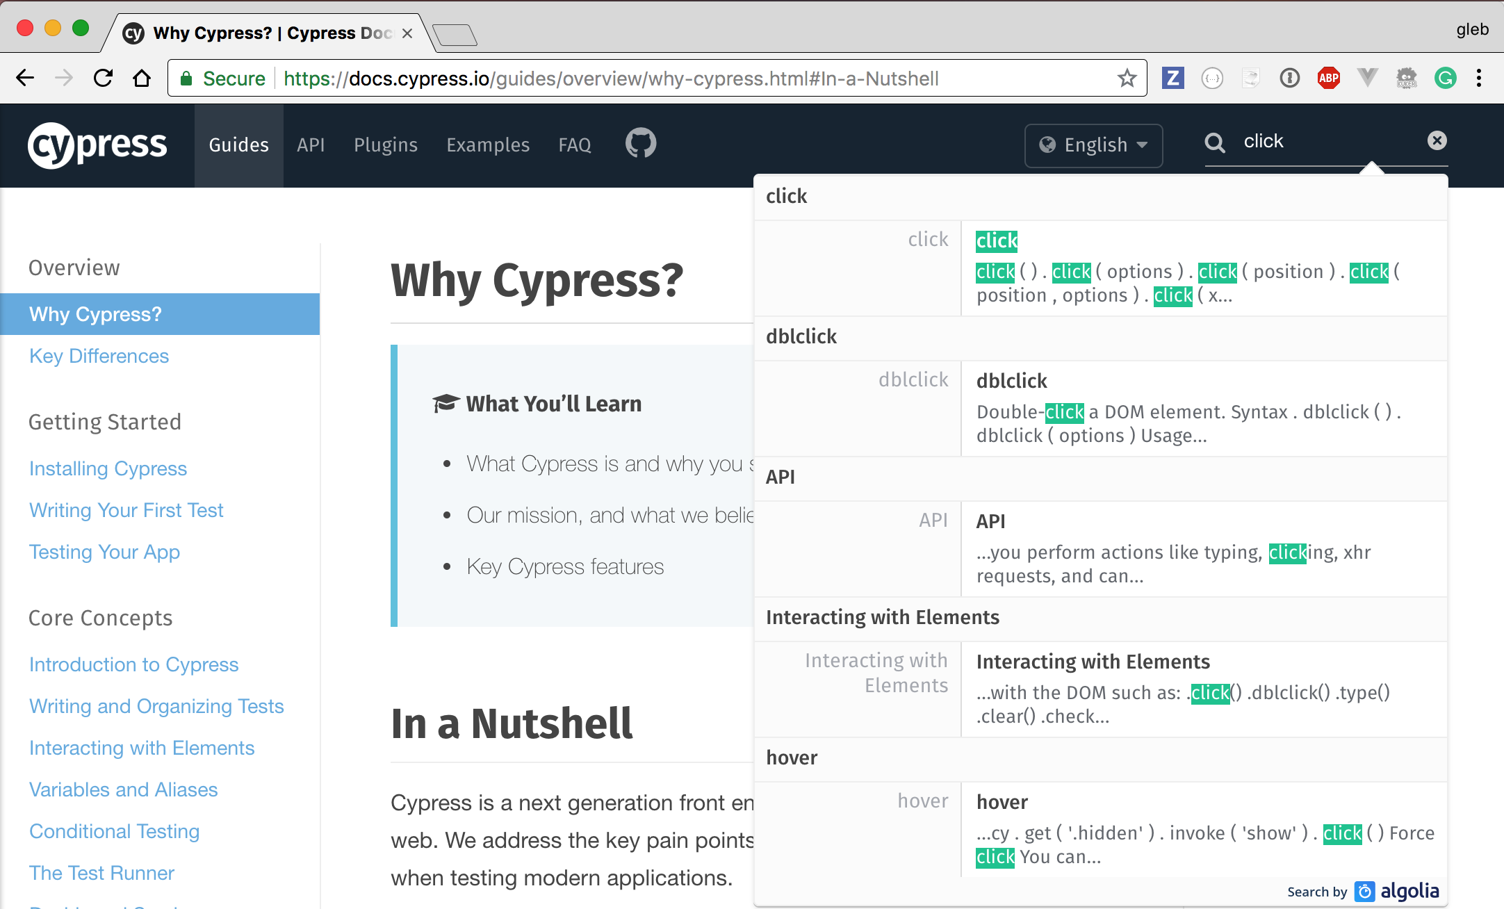This screenshot has width=1504, height=909.
Task: Open the Adblock Plus extension
Action: pos(1328,78)
